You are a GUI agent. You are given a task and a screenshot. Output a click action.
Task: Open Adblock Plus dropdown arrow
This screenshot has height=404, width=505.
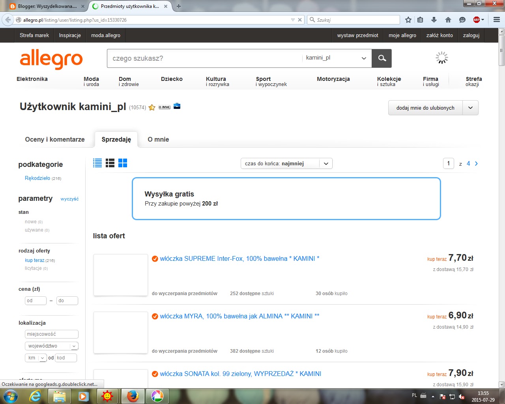(x=483, y=20)
